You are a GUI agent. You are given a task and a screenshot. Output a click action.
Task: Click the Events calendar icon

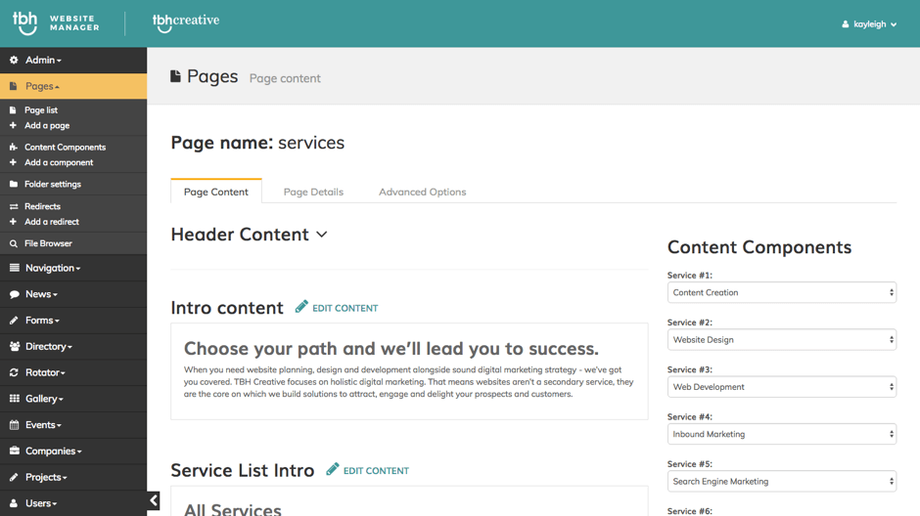click(14, 425)
